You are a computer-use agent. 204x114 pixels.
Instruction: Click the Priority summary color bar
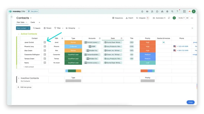pos(148,71)
